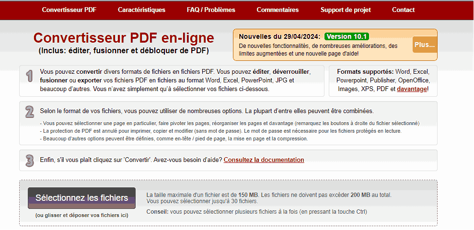Viewport: 474px width, 230px height.
Task: Click the Convertisseur PDF en-ligne heading
Action: click(124, 38)
